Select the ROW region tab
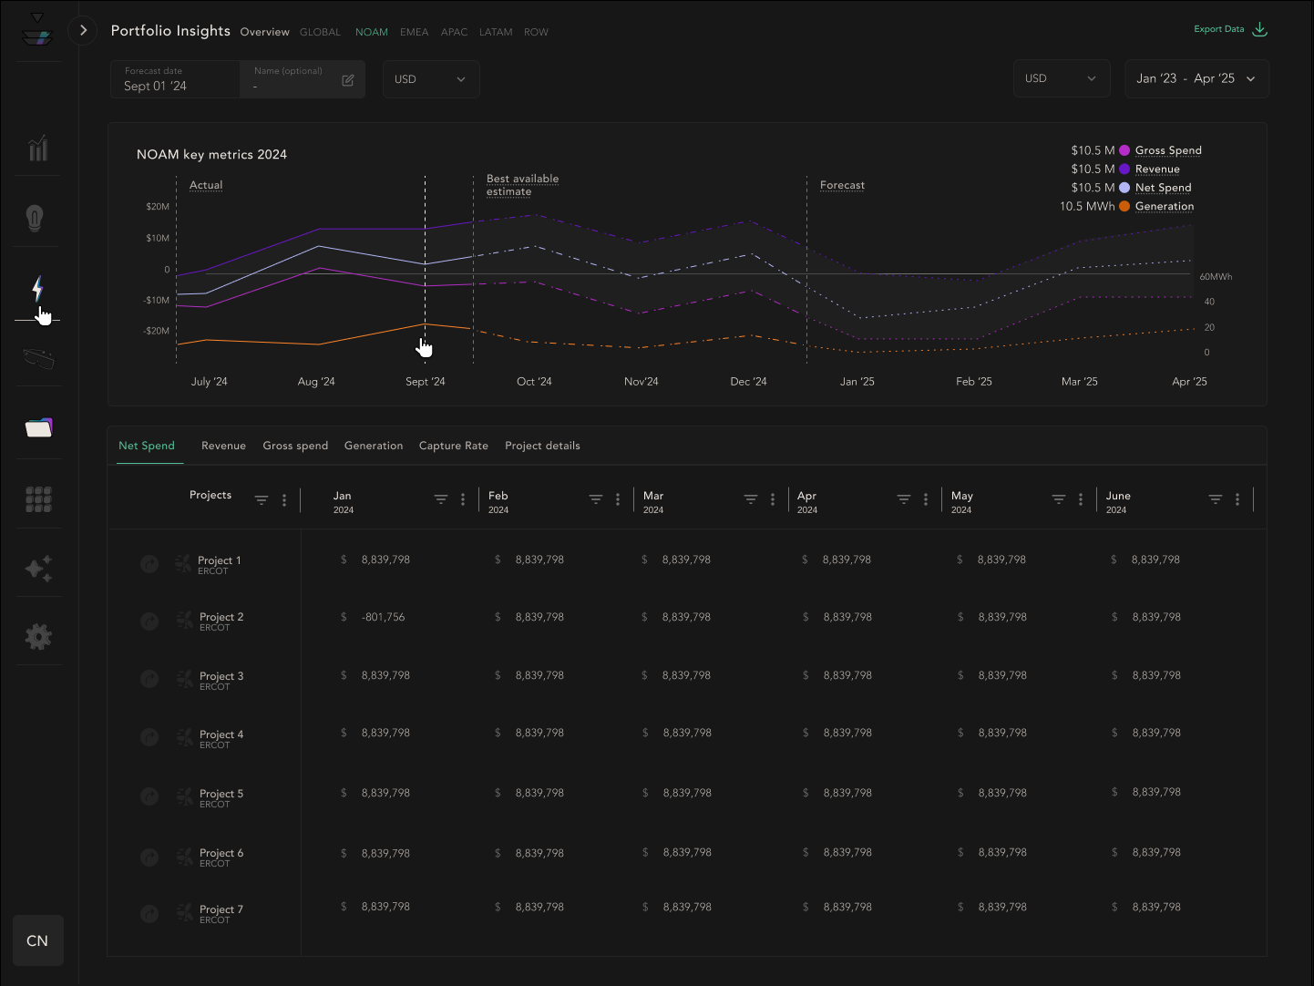1314x986 pixels. click(536, 32)
